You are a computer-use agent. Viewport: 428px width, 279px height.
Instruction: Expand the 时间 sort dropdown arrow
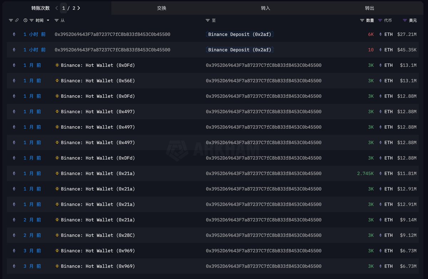(48, 20)
